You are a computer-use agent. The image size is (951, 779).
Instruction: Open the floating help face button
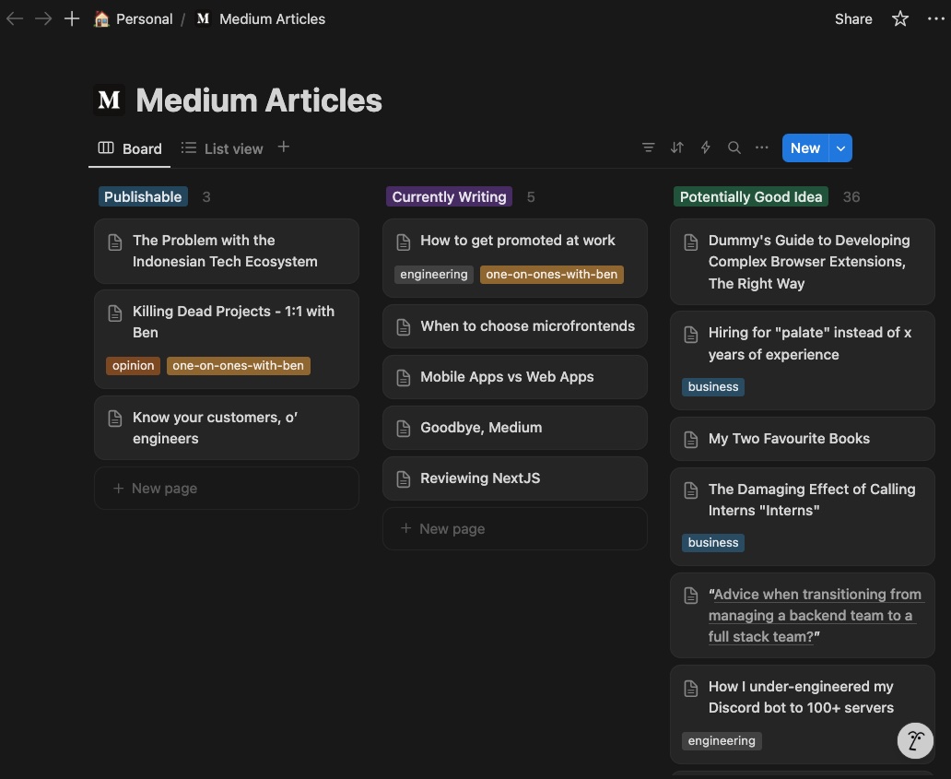pos(915,741)
